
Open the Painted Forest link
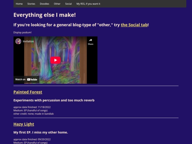click(x=28, y=92)
